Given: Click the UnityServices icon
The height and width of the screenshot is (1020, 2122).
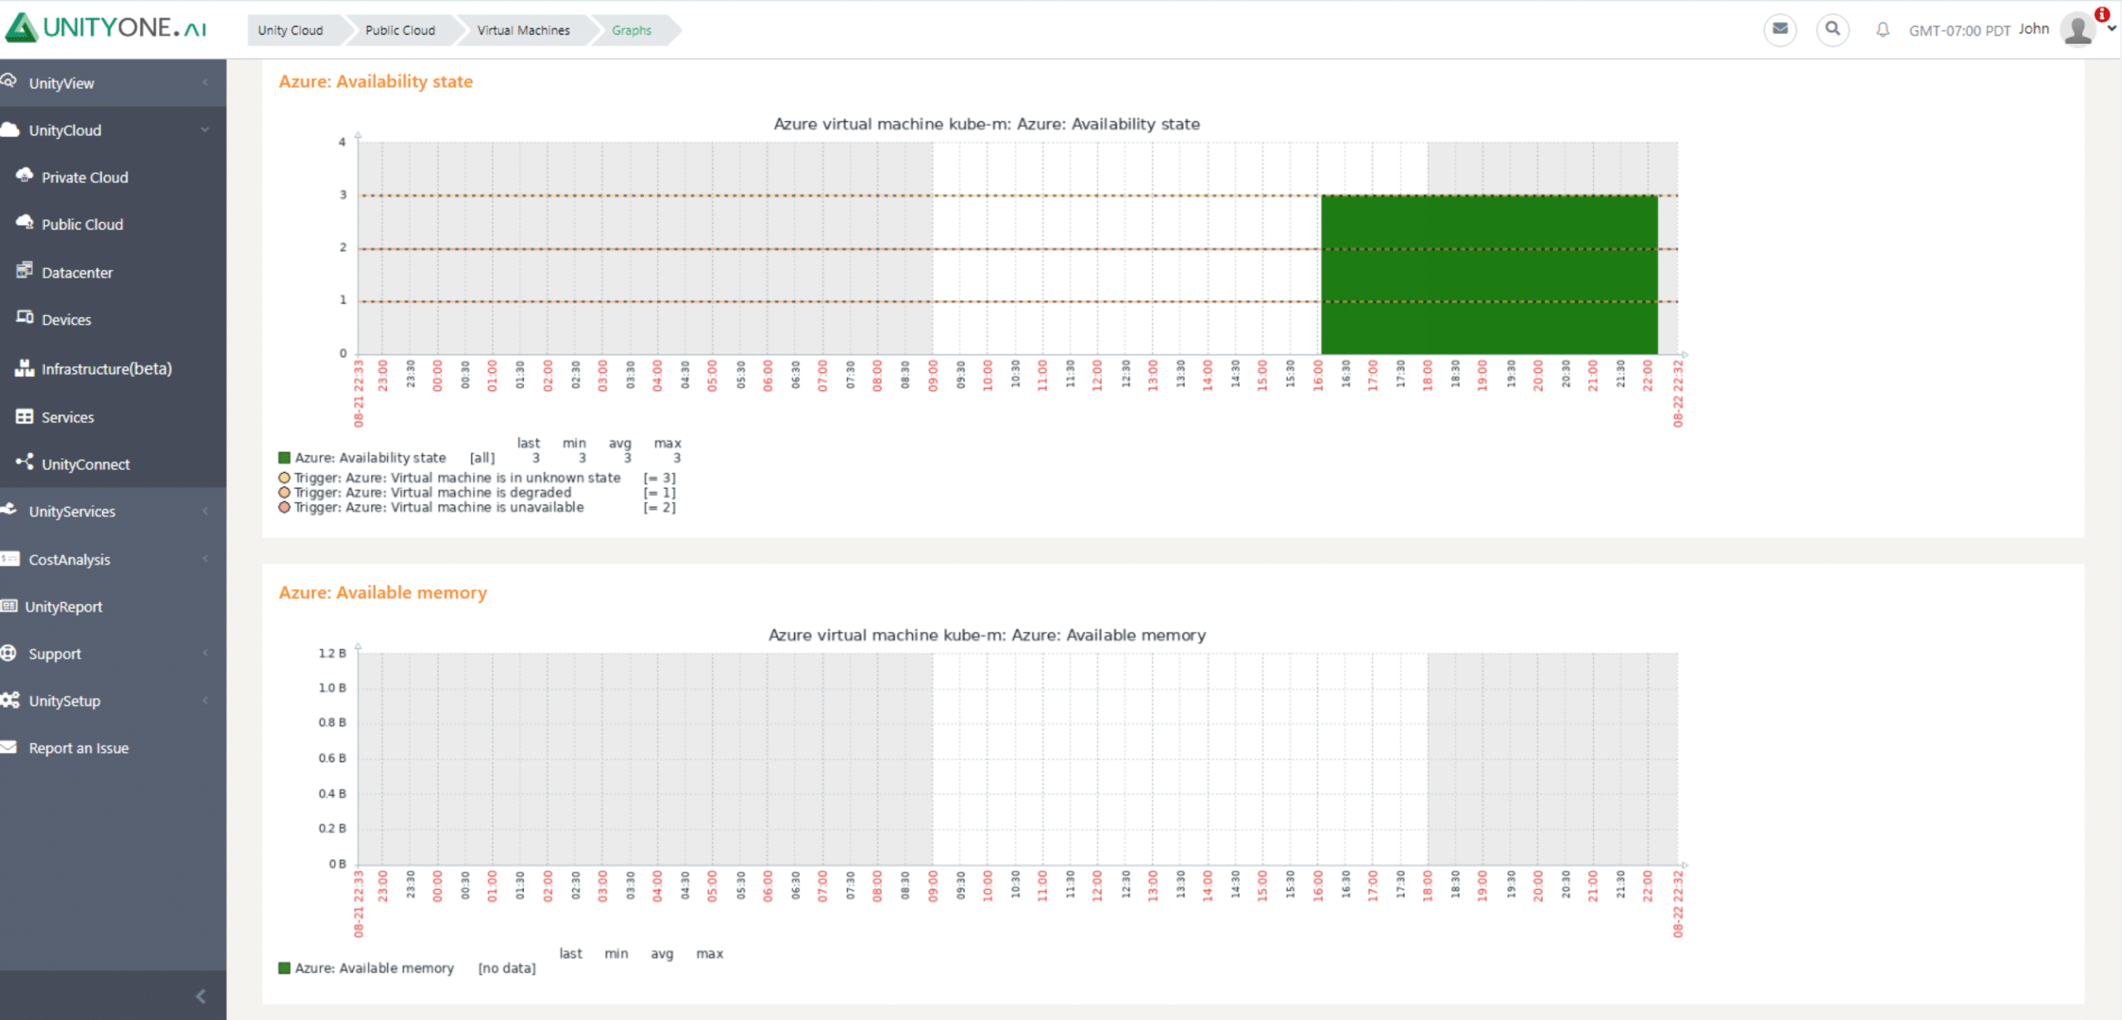Looking at the screenshot, I should [9, 510].
